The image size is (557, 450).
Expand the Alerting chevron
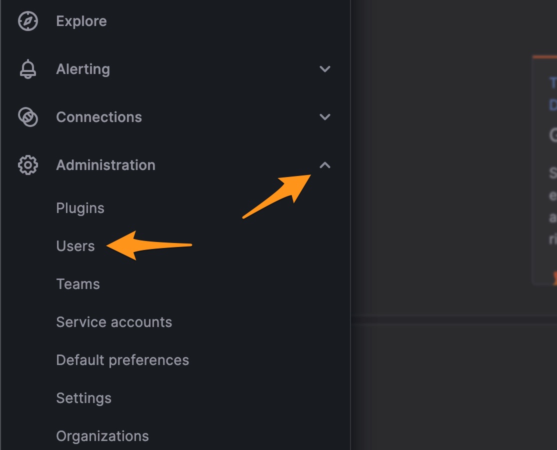tap(325, 69)
